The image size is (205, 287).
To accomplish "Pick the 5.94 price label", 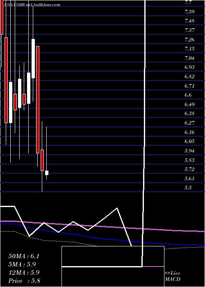I will (x=189, y=151).
